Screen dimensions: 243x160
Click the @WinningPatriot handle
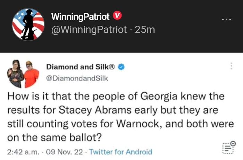tap(89, 30)
